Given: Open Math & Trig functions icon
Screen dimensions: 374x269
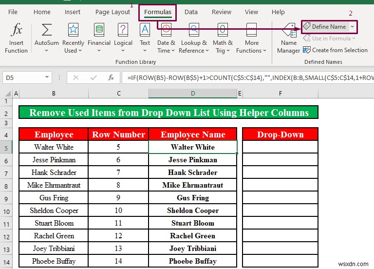Looking at the screenshot, I should pos(223,30).
